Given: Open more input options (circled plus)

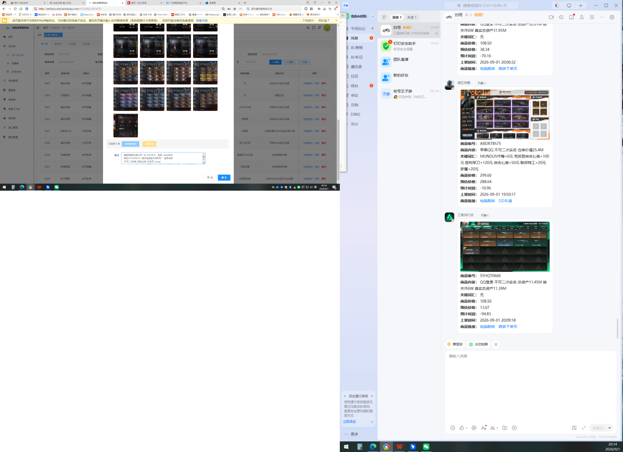Looking at the screenshot, I should click(514, 428).
